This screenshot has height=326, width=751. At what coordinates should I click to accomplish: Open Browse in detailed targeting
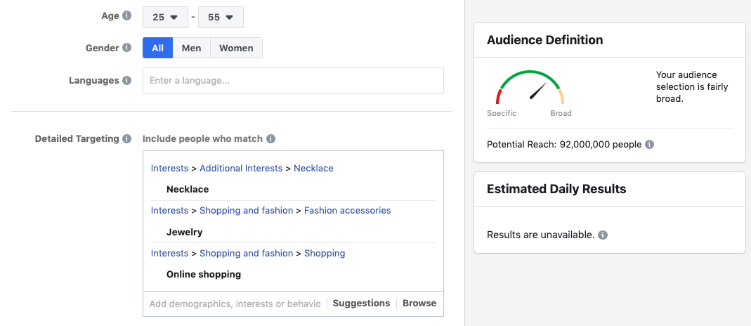(419, 304)
